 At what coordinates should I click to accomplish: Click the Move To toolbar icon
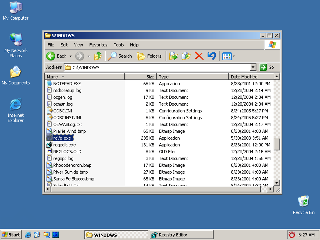pyautogui.click(x=173, y=56)
